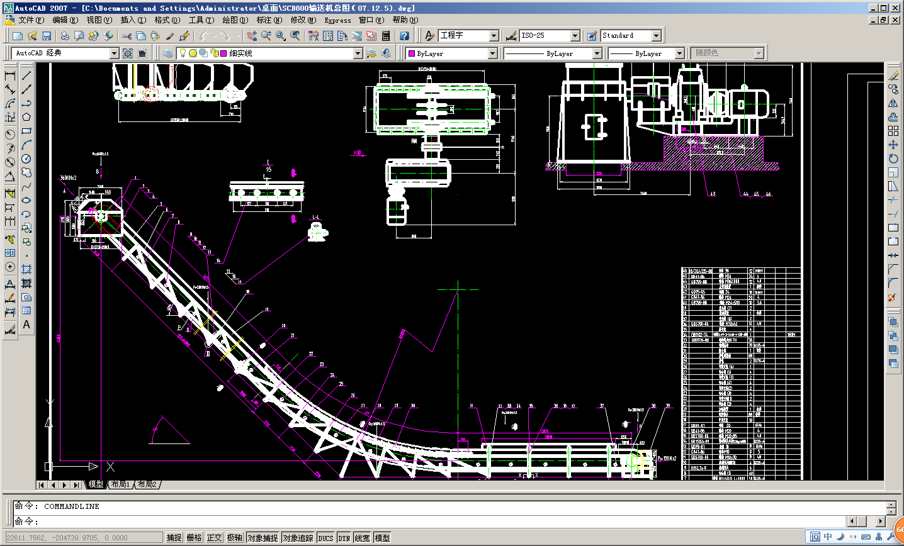This screenshot has width=904, height=546.
Task: Expand the 细实线 layer dropdown
Action: pyautogui.click(x=358, y=53)
